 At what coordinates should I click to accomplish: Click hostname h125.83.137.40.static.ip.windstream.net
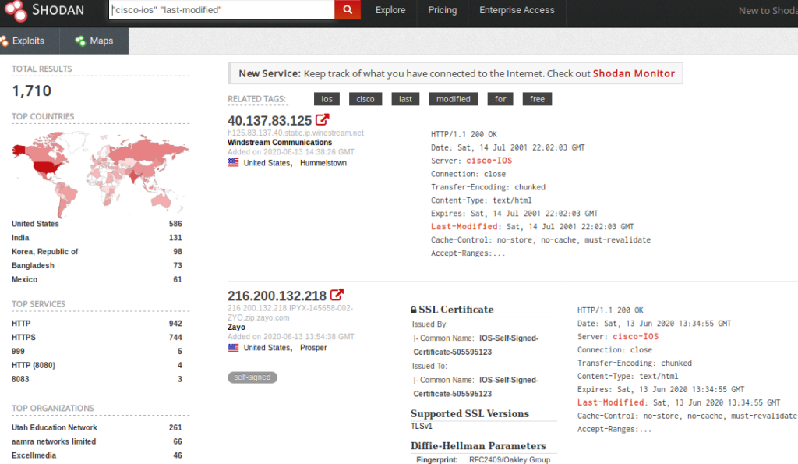pyautogui.click(x=295, y=133)
